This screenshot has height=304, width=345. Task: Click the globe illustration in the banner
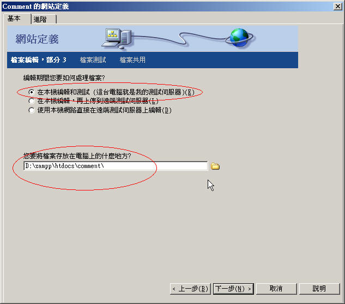click(239, 38)
